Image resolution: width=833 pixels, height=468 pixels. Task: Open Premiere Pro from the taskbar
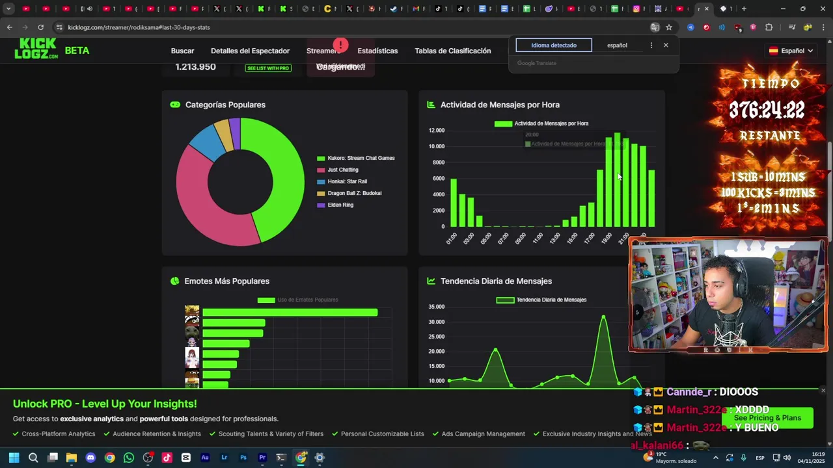pos(262,458)
